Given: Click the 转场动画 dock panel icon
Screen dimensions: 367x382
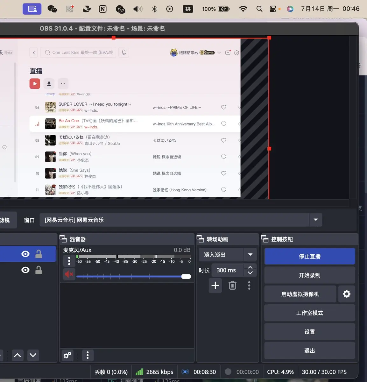Looking at the screenshot, I should (x=200, y=239).
